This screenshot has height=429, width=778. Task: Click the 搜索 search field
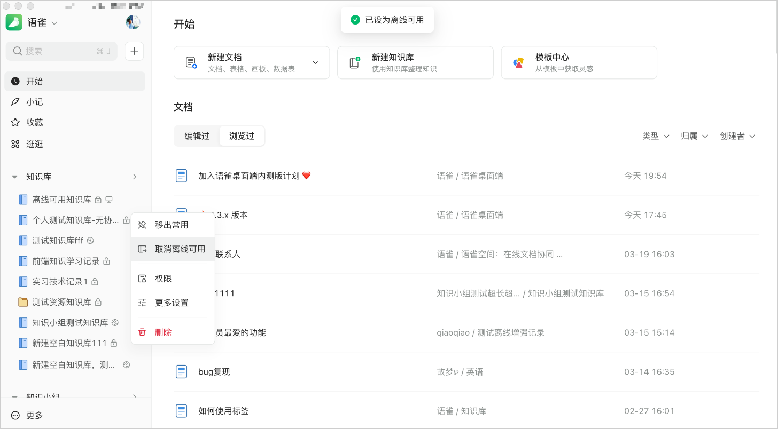point(61,51)
